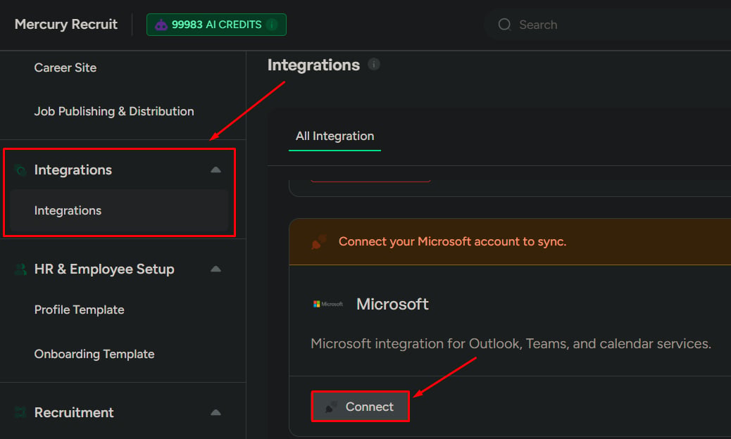Open Onboarding Template
This screenshot has width=731, height=439.
[x=94, y=354]
